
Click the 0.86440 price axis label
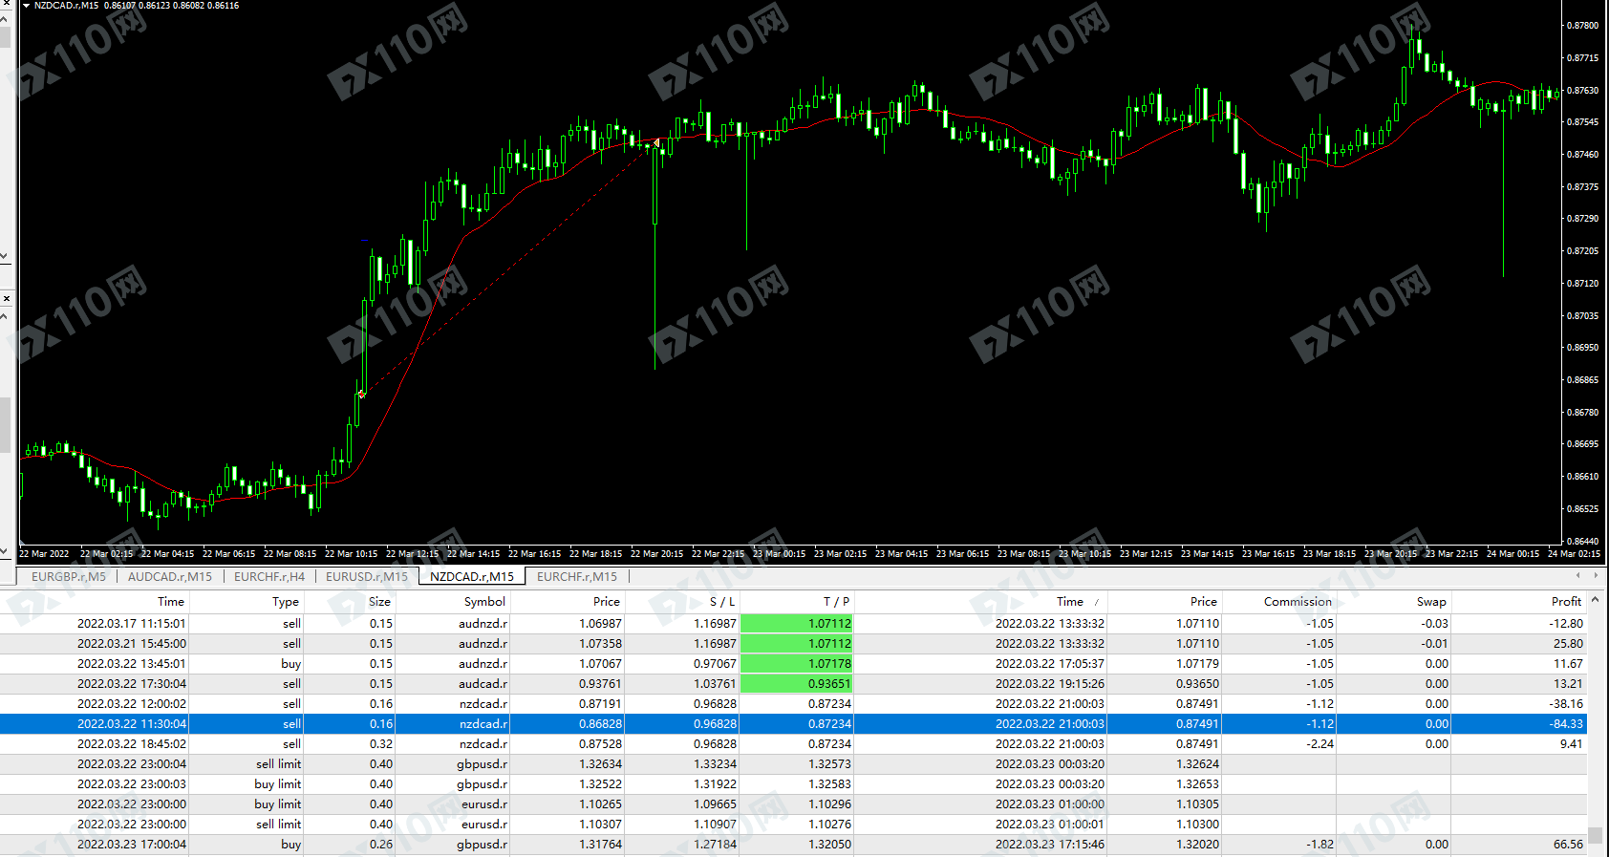(1582, 541)
